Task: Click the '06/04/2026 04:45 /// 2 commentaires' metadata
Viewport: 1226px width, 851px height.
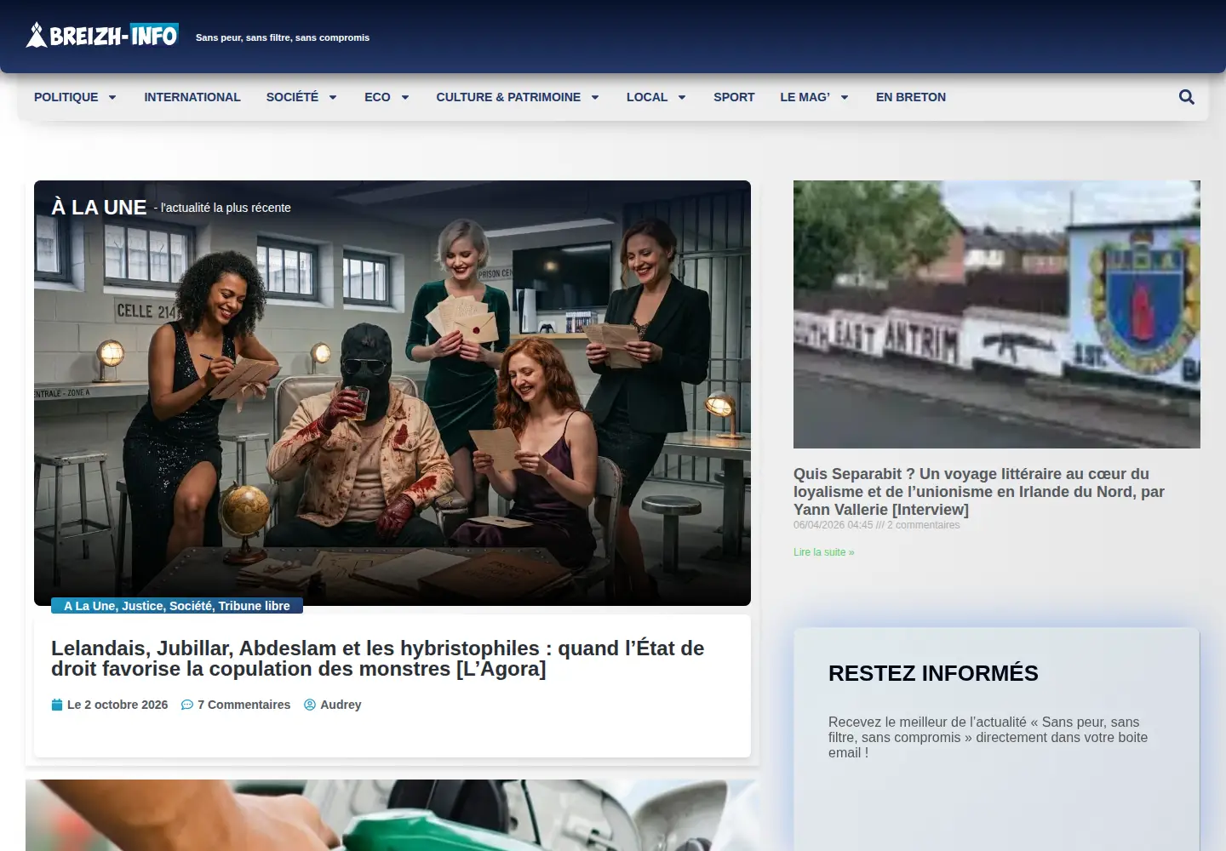Action: [x=877, y=525]
